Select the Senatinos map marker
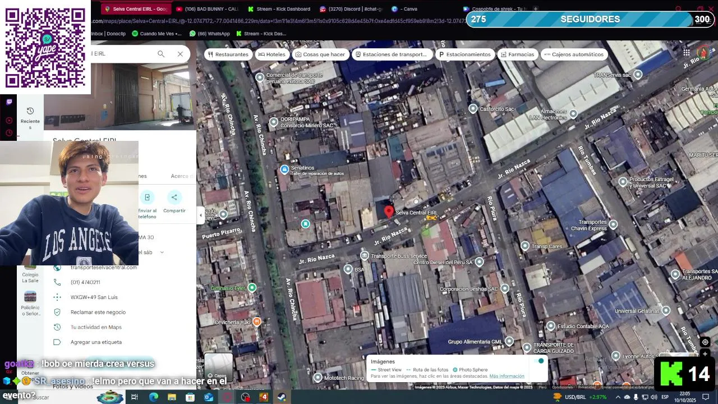 coord(284,169)
